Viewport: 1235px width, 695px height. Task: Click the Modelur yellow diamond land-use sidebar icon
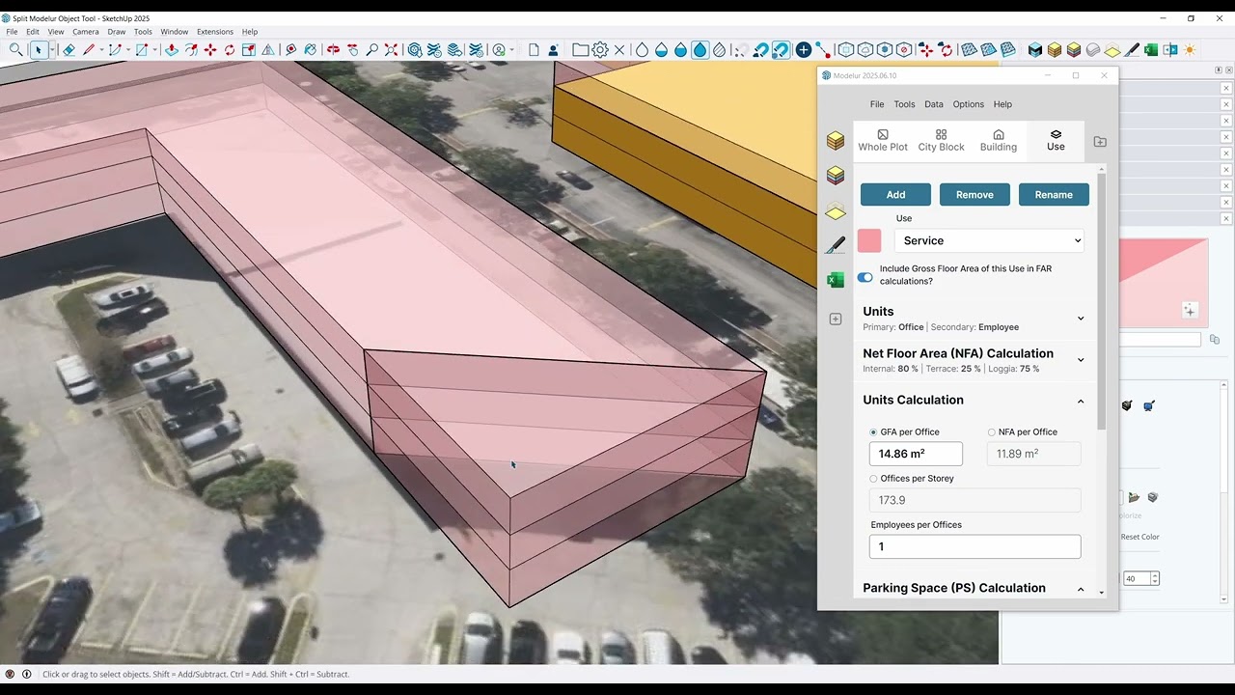(x=836, y=212)
